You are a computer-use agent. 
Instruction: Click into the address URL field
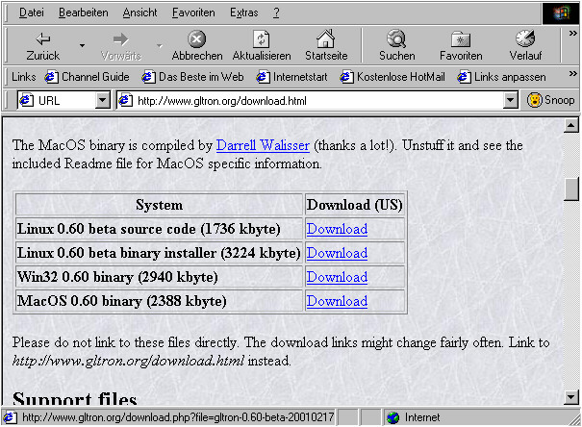click(x=317, y=100)
